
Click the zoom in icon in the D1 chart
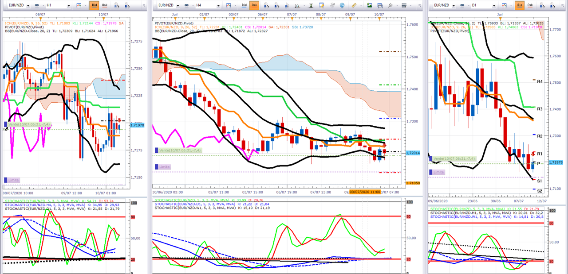(x=542, y=5)
